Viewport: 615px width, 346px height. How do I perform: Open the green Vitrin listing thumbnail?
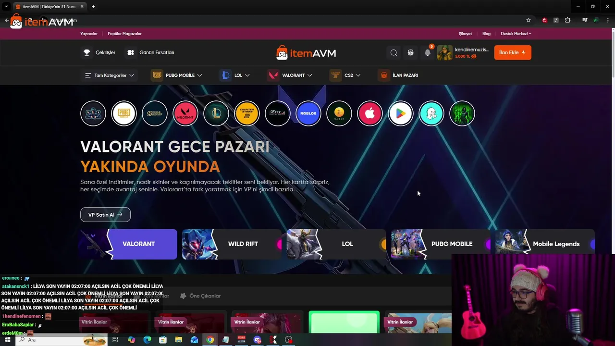[x=344, y=322]
